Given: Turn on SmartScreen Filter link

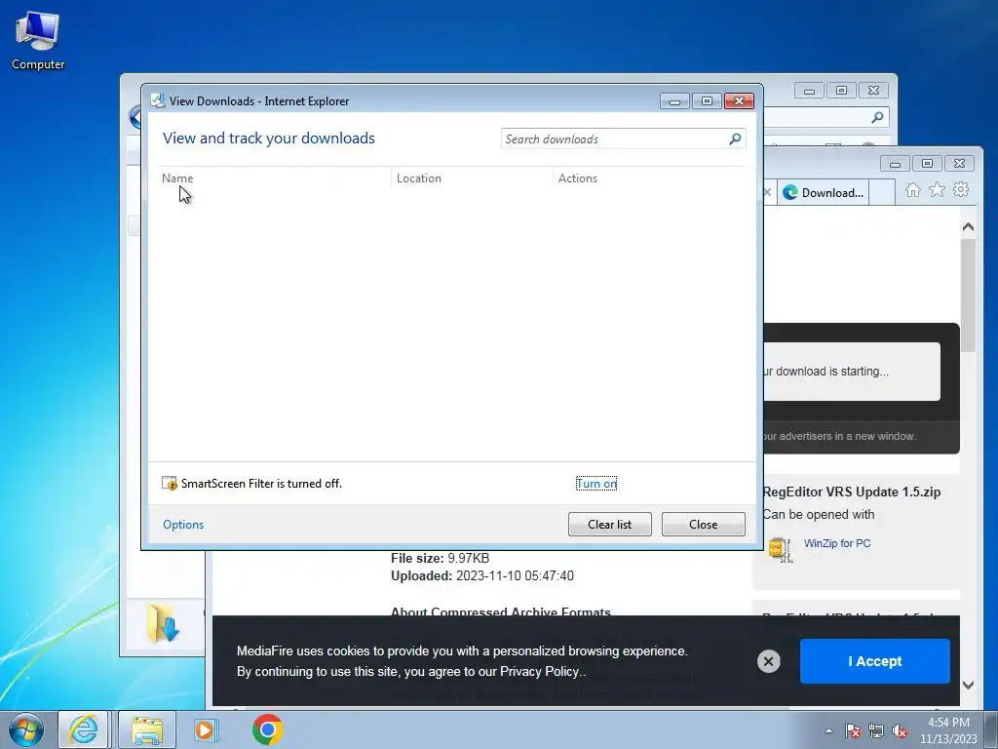Looking at the screenshot, I should 596,484.
